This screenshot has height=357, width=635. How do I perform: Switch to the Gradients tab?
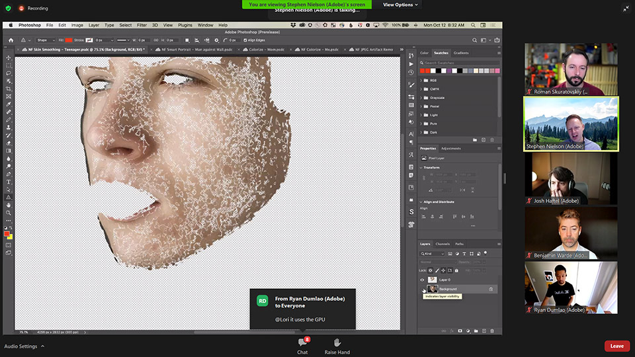point(461,53)
